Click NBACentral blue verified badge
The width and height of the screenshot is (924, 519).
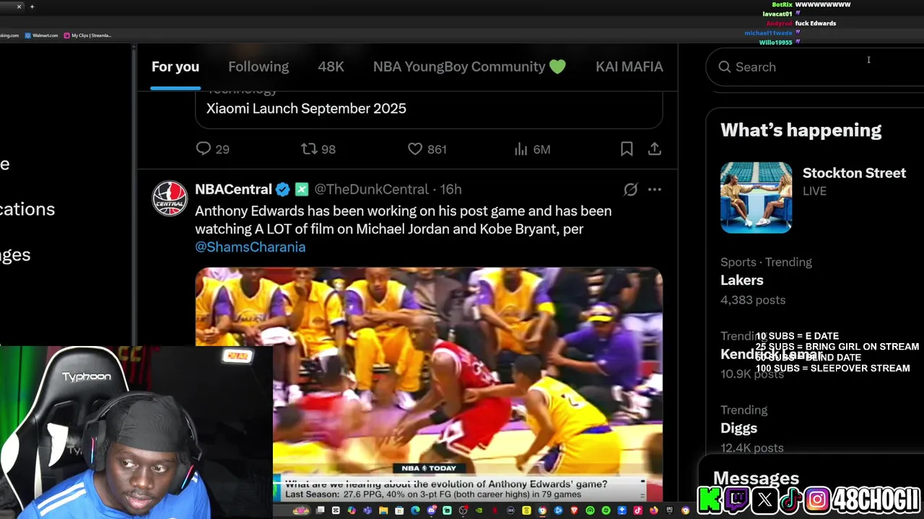click(283, 190)
